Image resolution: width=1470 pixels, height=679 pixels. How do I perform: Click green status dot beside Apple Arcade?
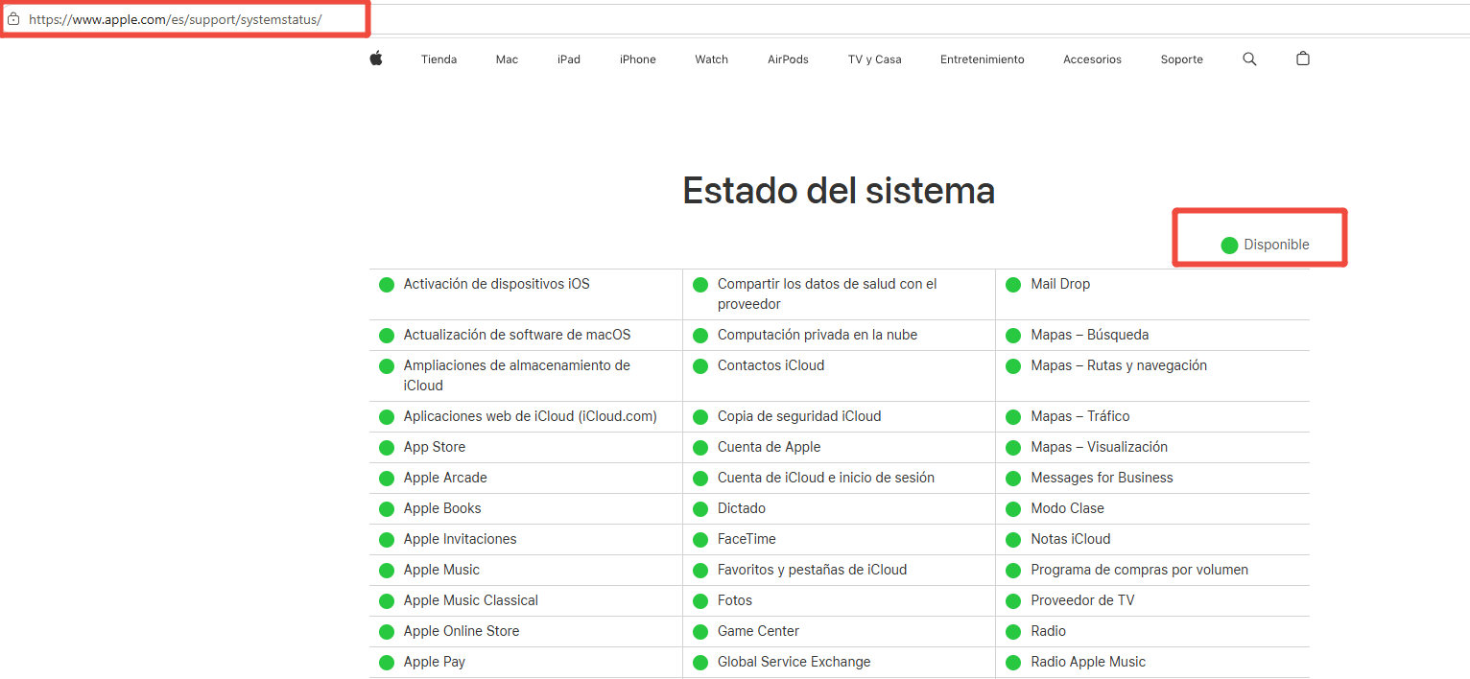387,479
